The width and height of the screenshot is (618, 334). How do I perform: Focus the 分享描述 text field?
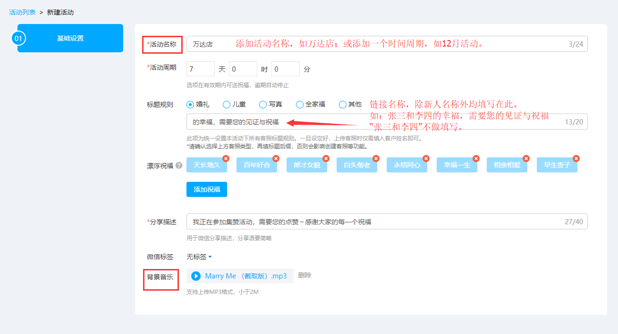(x=373, y=222)
